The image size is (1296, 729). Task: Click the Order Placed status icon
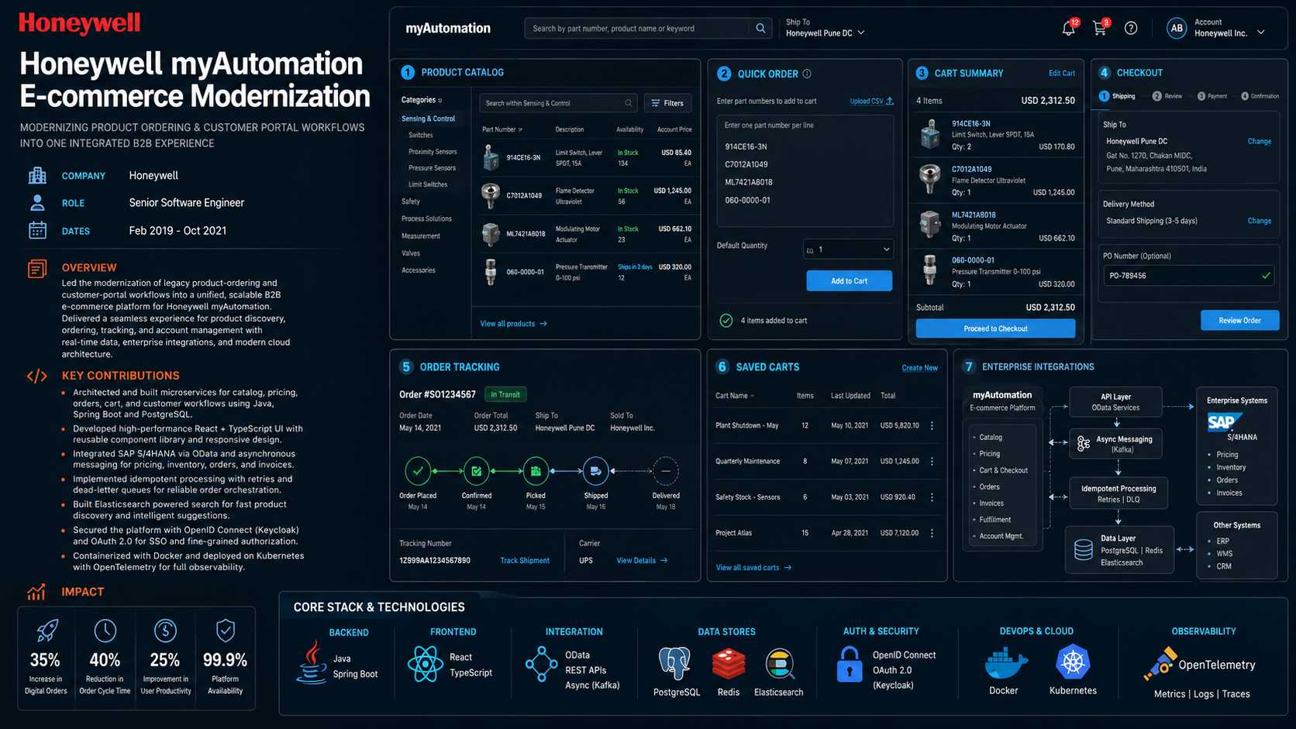418,470
